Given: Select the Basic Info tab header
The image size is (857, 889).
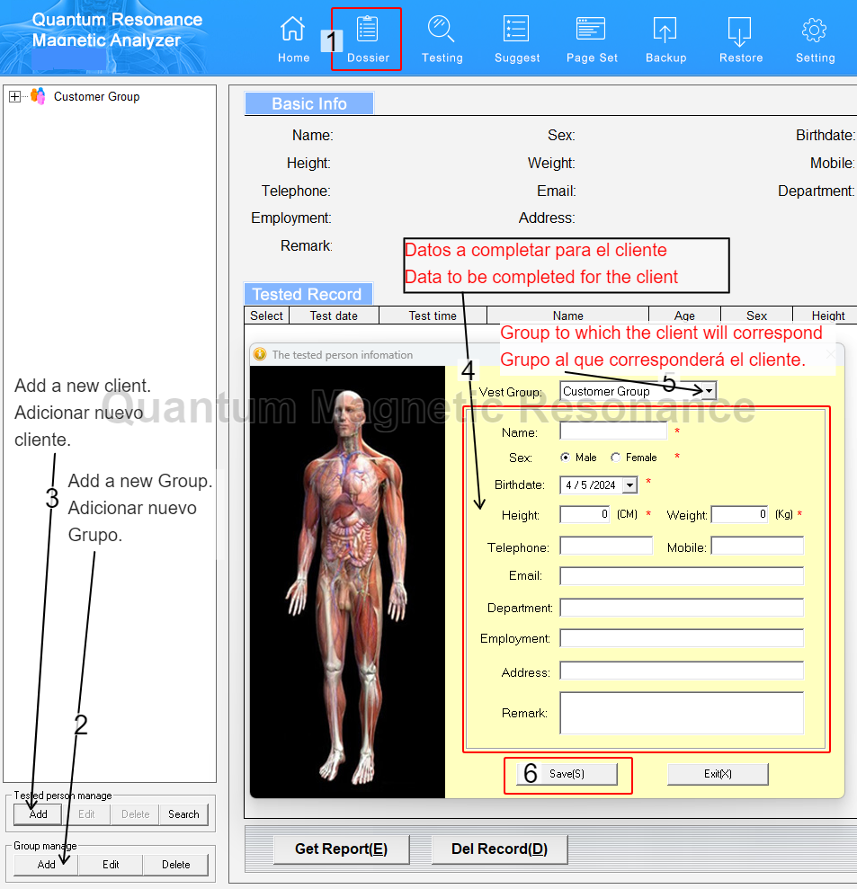Looking at the screenshot, I should (x=309, y=103).
